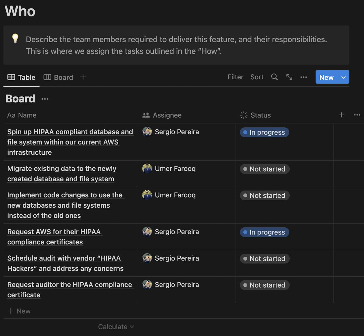The height and width of the screenshot is (336, 364).
Task: Click the Sort button
Action: (257, 77)
